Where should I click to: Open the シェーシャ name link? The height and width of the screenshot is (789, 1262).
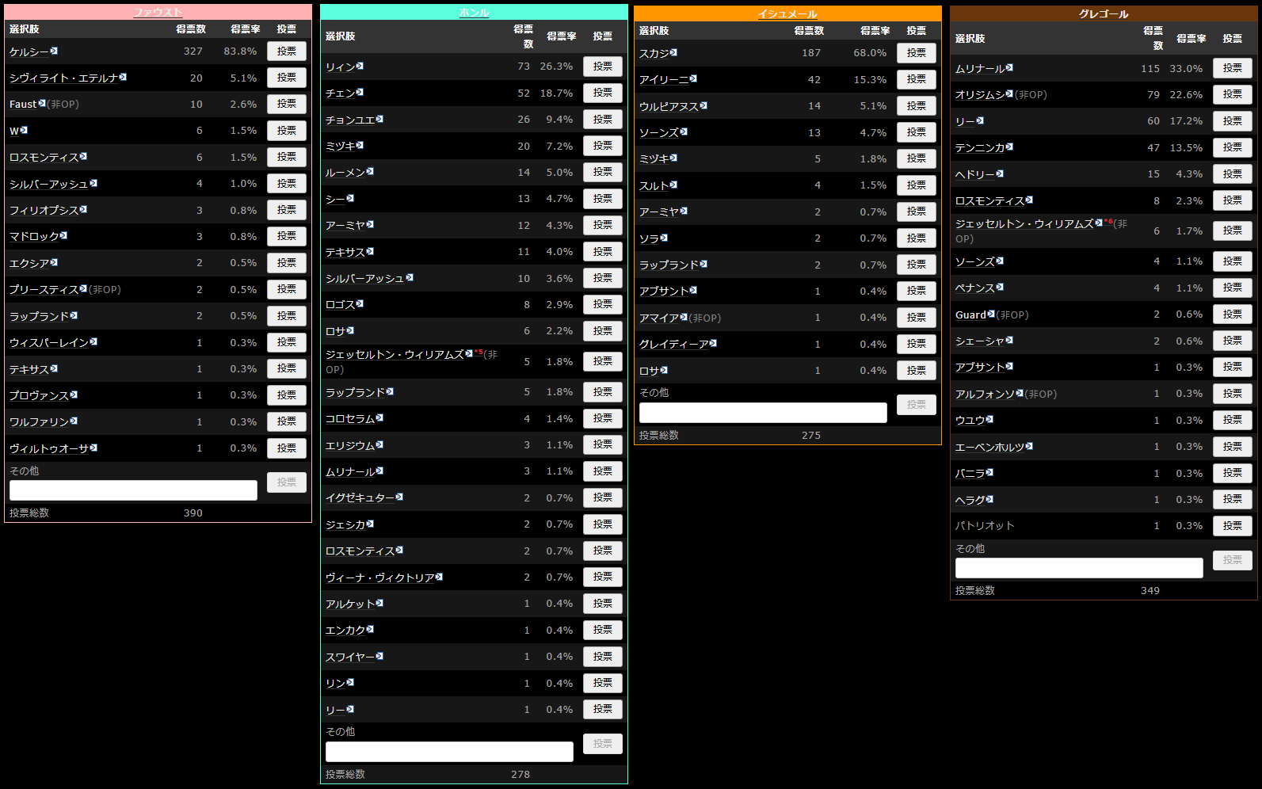[980, 341]
